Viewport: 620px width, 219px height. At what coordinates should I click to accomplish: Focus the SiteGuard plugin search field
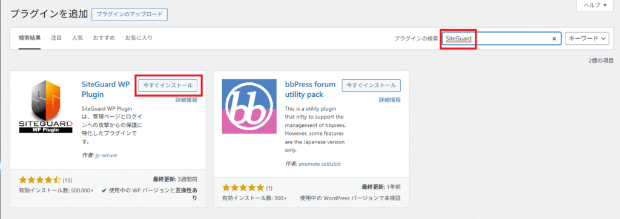pyautogui.click(x=501, y=38)
